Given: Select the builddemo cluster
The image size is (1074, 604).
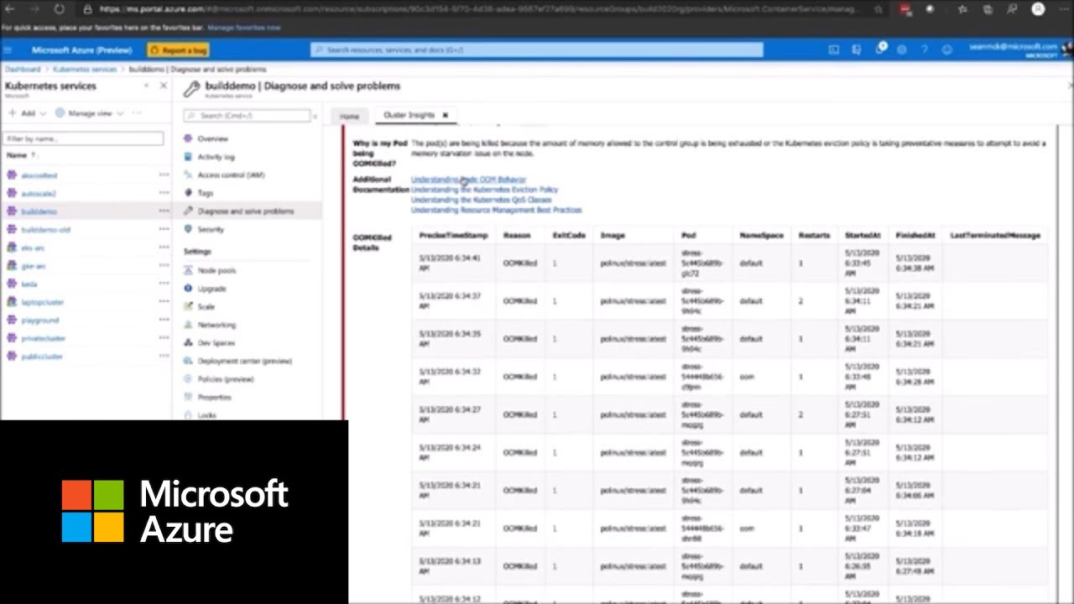Looking at the screenshot, I should pyautogui.click(x=39, y=211).
